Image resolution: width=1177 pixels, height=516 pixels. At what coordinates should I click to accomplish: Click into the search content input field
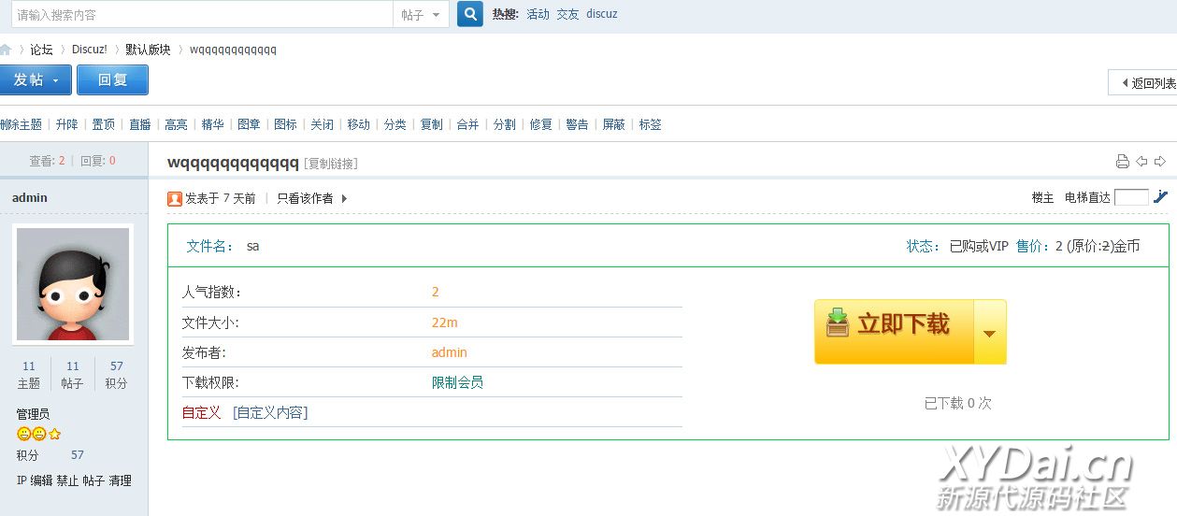click(x=201, y=15)
